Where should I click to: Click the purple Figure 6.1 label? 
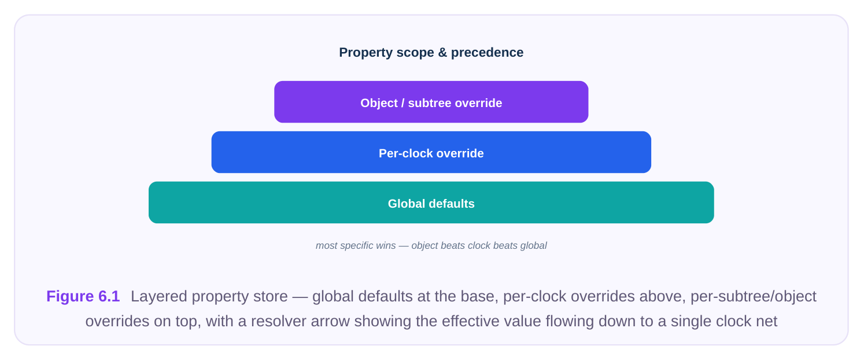tap(83, 296)
